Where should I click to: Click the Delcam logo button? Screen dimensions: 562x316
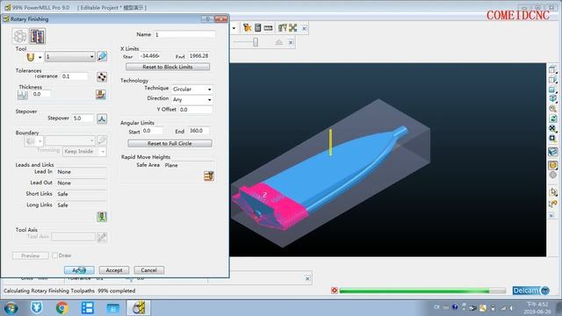(530, 291)
